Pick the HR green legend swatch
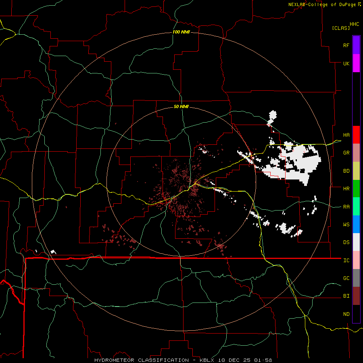Screen dimensions: 363x363 [x=356, y=189]
